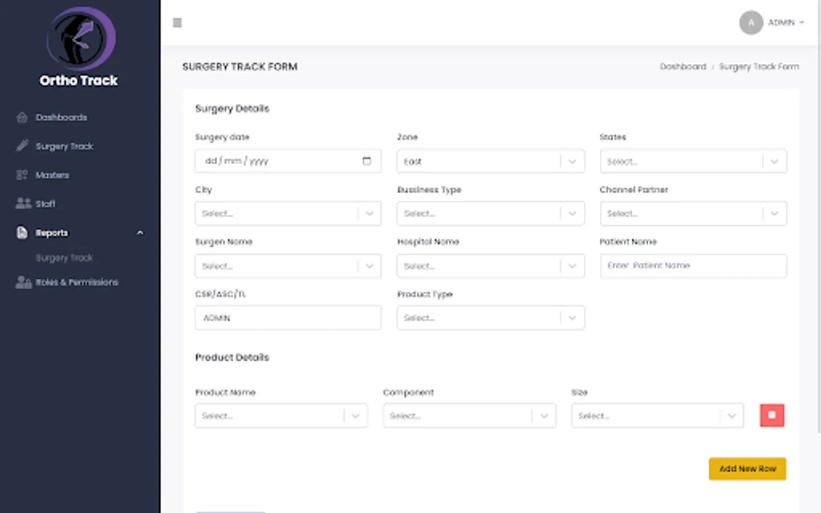
Task: Click the Dashboards home icon
Action: click(x=22, y=117)
